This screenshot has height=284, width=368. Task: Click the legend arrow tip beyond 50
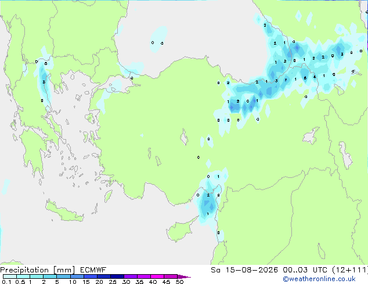(185, 276)
